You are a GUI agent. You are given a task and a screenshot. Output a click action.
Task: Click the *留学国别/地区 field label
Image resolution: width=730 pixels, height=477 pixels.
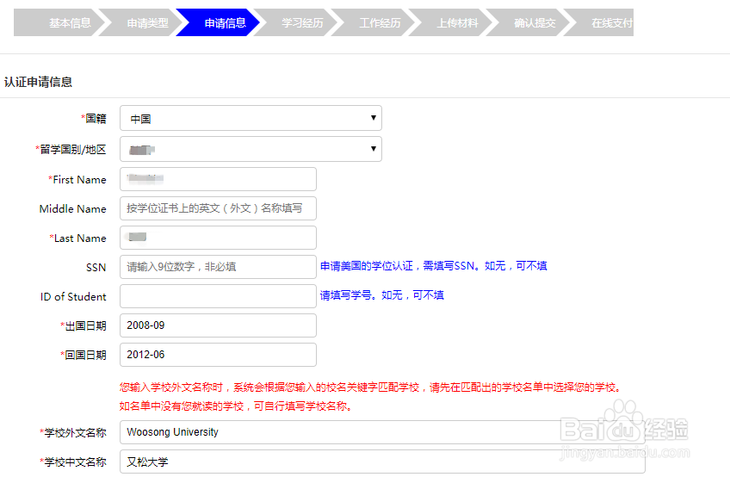pos(71,149)
